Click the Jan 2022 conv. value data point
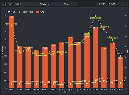The width and height of the screenshot is (129, 95). point(11,26)
